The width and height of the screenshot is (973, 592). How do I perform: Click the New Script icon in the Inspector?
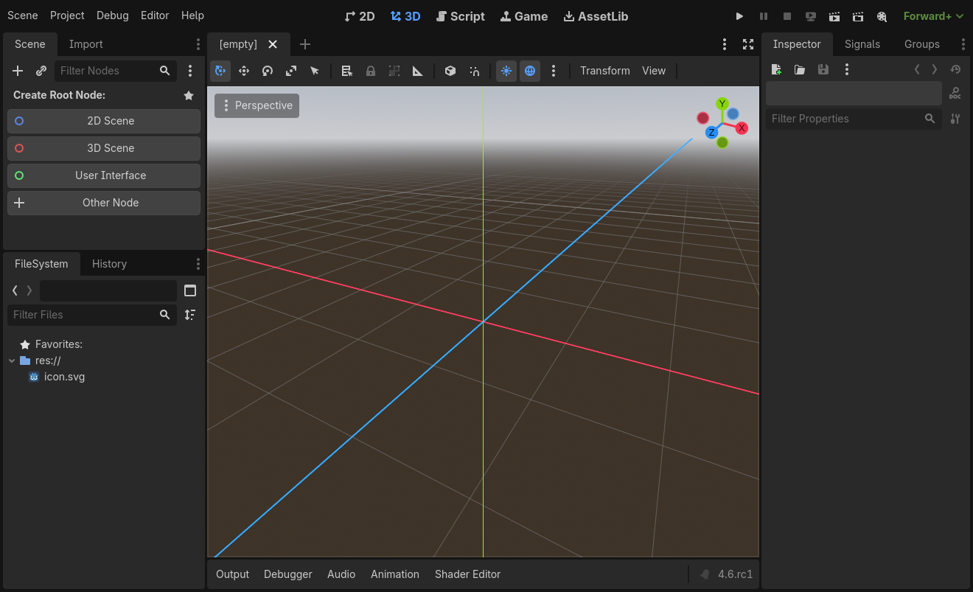[x=776, y=69]
